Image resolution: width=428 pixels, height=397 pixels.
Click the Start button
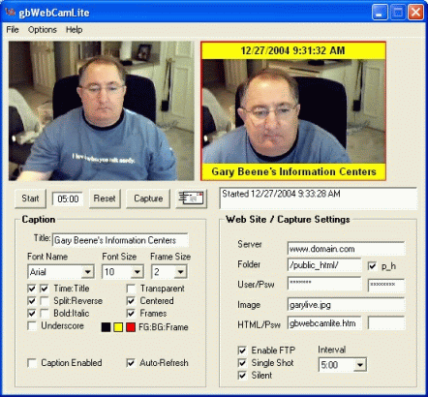(30, 198)
